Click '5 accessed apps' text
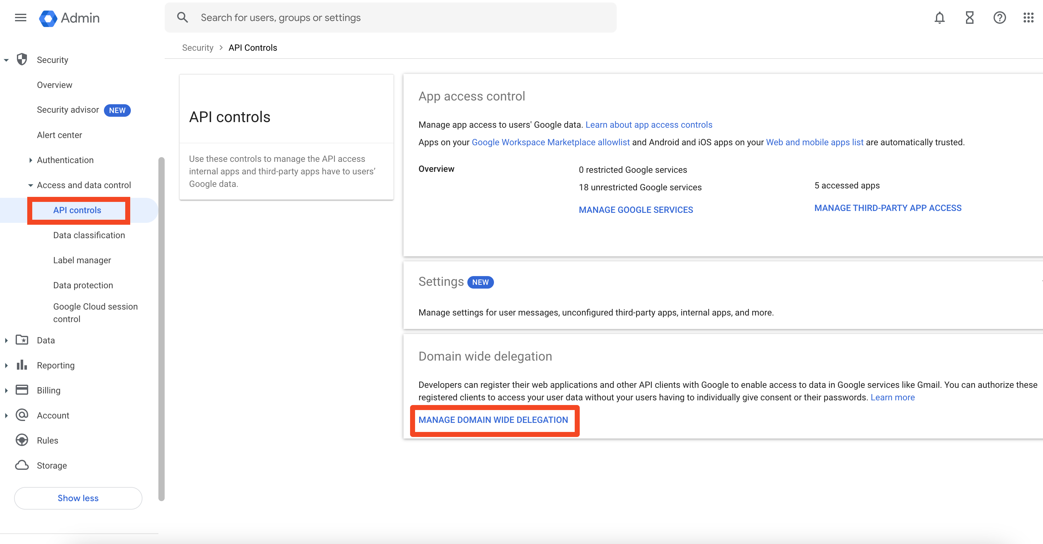The image size is (1043, 544). [x=847, y=185]
